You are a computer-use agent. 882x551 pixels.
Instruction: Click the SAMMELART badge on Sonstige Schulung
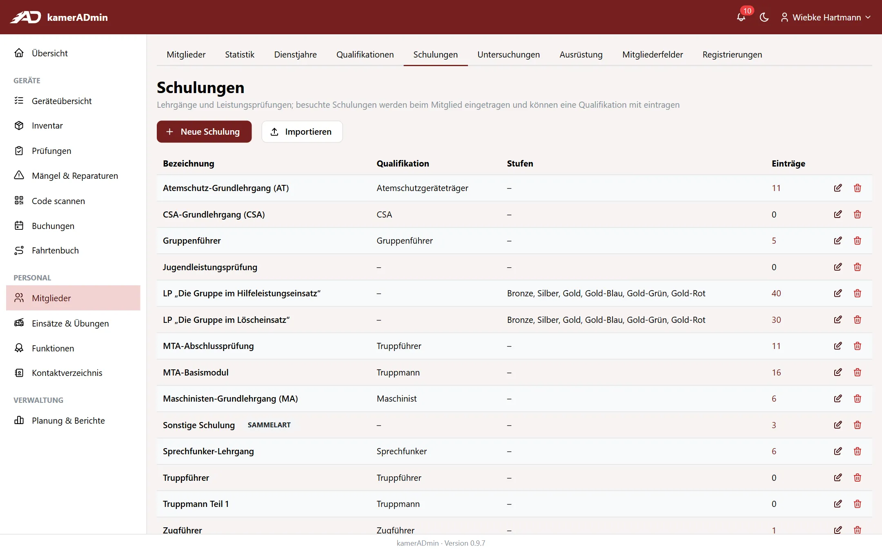(x=269, y=425)
